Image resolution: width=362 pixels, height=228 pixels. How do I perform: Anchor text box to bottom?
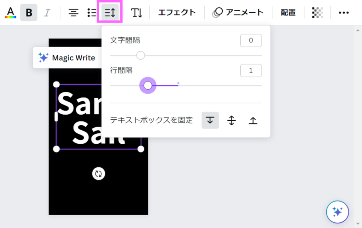253,120
